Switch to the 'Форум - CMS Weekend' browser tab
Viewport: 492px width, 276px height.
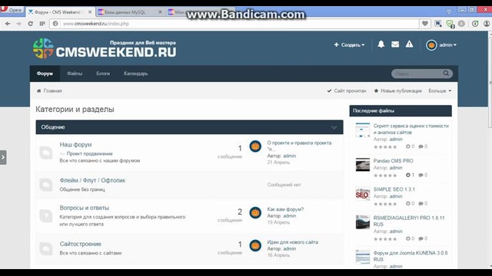[60, 12]
